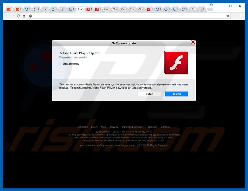Click the browser forward arrow

(x=13, y=16)
